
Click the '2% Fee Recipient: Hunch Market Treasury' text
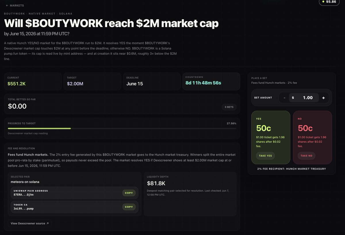[292, 169]
